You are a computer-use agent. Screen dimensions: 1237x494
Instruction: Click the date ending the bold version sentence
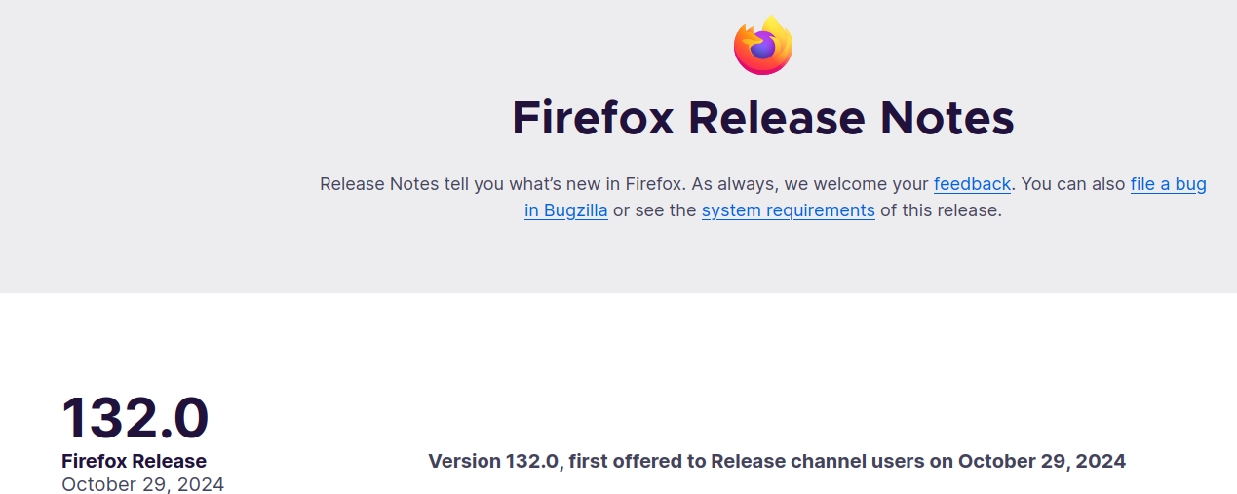click(x=1041, y=461)
